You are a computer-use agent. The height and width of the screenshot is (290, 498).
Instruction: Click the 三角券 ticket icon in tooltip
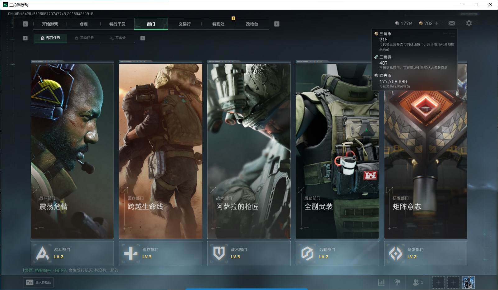376,57
